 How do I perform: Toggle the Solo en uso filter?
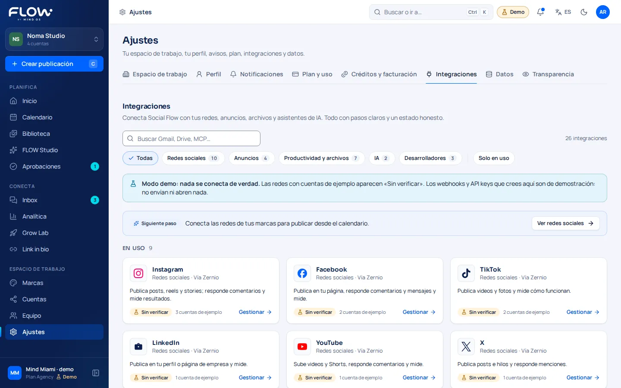[x=494, y=158]
